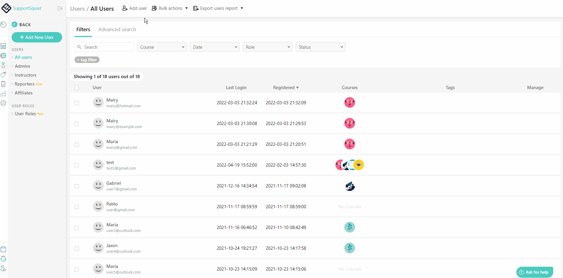Viewport: 563px width, 278px height.
Task: Open the Admins link in sidebar
Action: click(x=22, y=66)
